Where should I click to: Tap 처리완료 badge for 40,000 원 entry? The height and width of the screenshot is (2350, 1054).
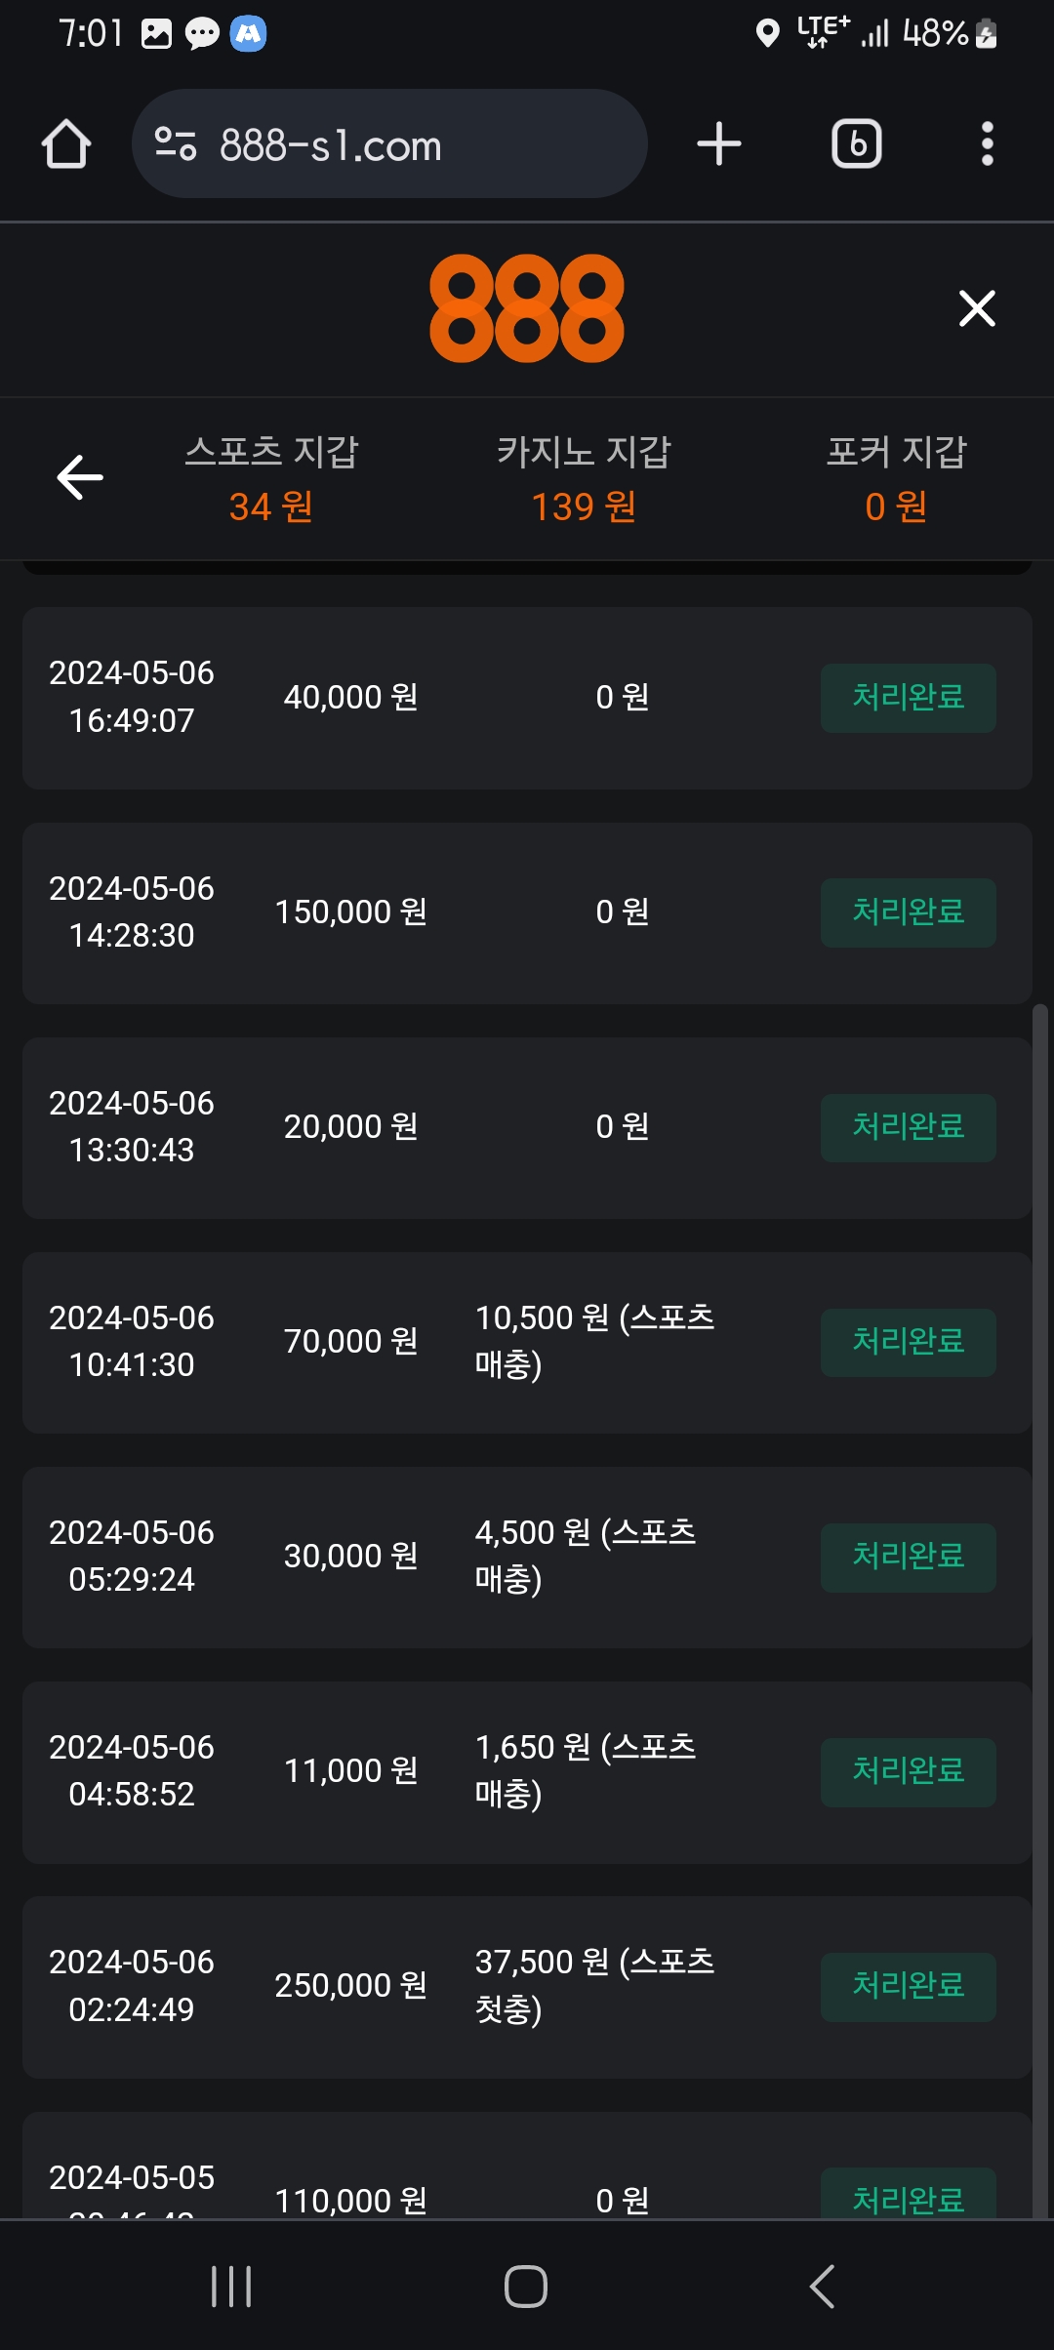908,698
